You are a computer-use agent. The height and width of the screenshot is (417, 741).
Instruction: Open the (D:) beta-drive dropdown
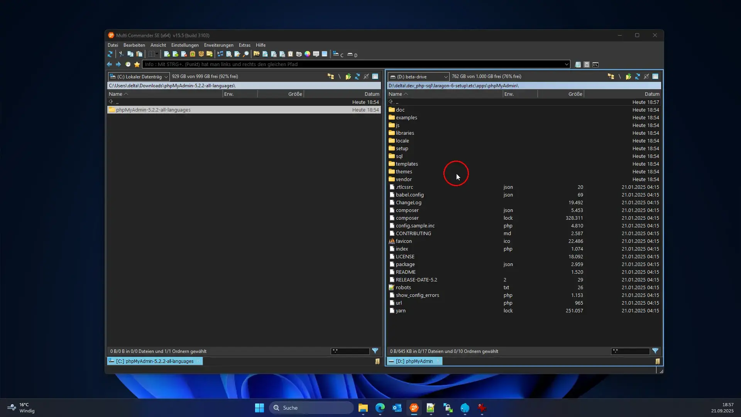(419, 76)
